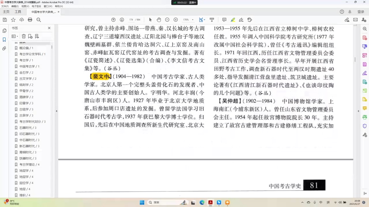Close the 中国考古学大辞典 document tab
Viewport: 369px width, 207px height.
pos(59,12)
